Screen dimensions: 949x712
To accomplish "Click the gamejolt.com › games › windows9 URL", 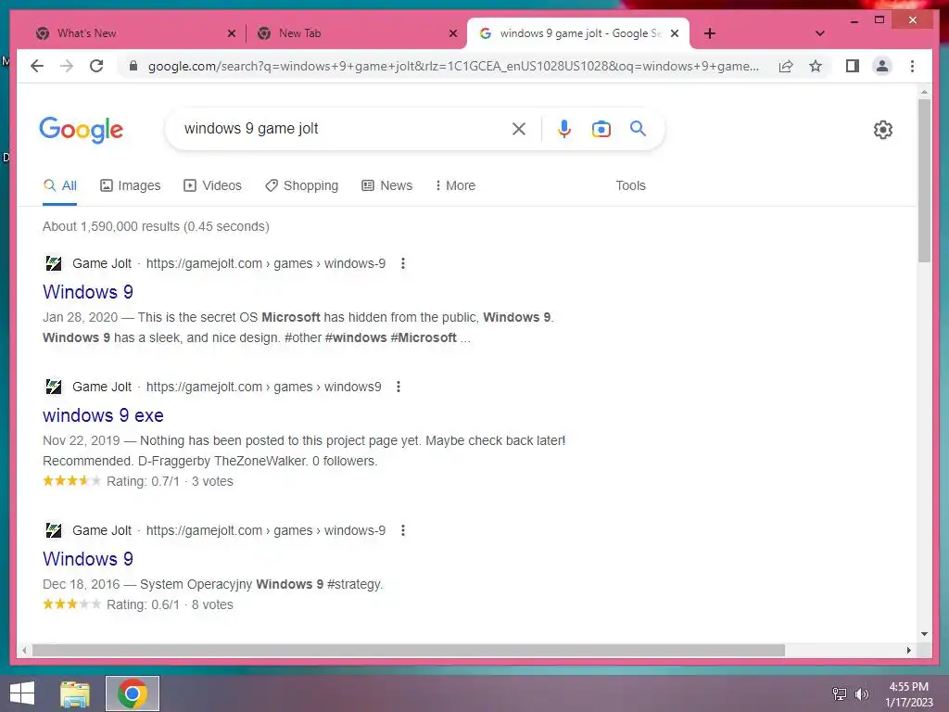I will [264, 387].
